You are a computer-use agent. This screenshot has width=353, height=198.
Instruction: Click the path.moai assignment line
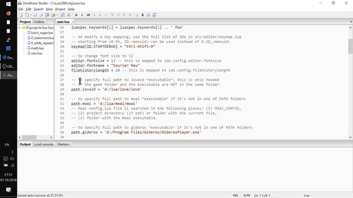[104, 104]
